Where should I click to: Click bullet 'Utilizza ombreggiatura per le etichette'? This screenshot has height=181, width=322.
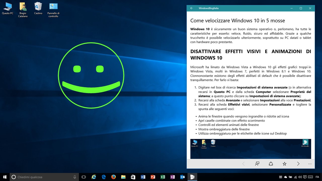click(x=243, y=133)
